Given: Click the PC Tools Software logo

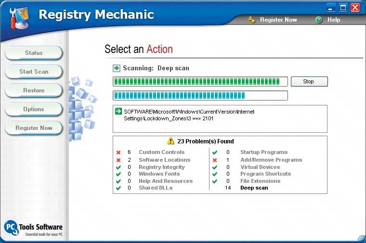Looking at the screenshot, I should [x=33, y=228].
